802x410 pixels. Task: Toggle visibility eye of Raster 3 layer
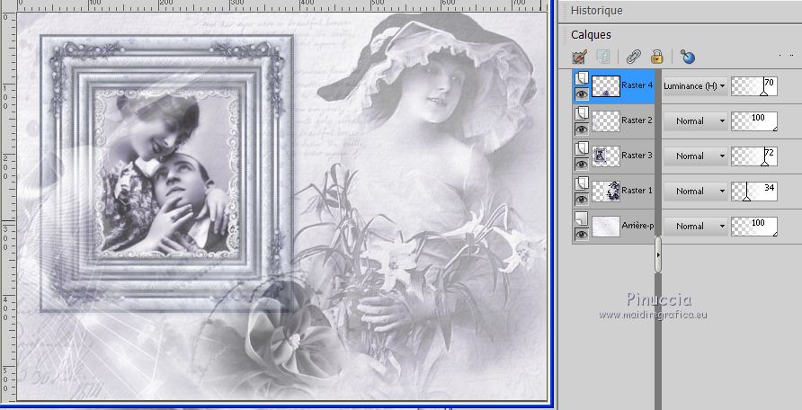click(x=581, y=165)
